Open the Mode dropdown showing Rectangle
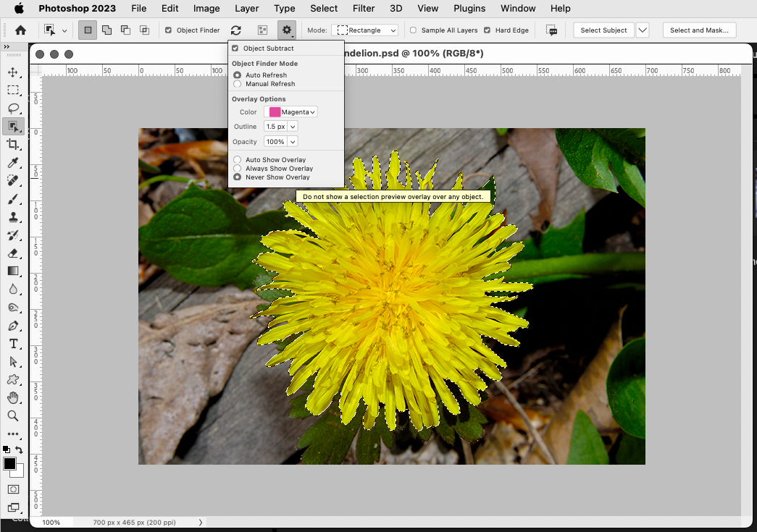Image resolution: width=757 pixels, height=532 pixels. click(x=365, y=30)
